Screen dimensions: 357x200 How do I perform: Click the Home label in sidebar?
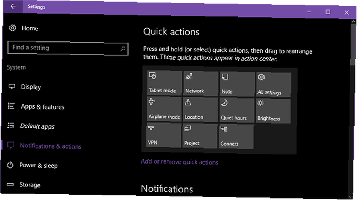tap(30, 28)
